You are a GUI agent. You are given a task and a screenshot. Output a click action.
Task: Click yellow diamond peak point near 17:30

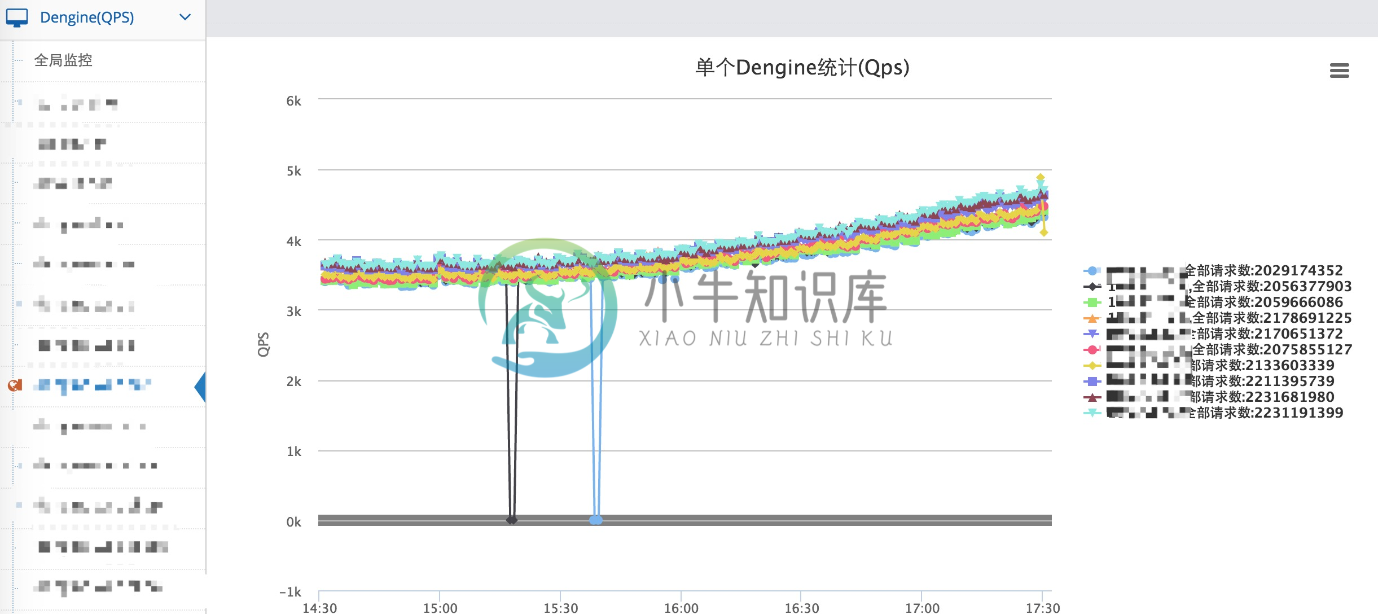(x=1041, y=177)
